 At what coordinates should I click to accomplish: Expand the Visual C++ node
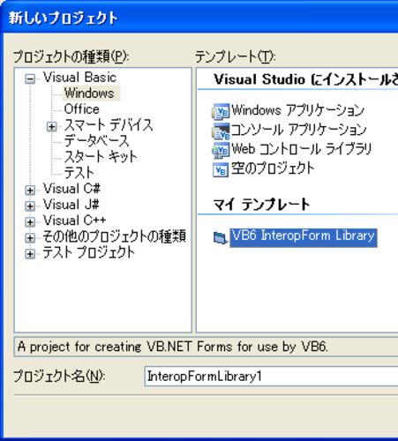coord(30,222)
